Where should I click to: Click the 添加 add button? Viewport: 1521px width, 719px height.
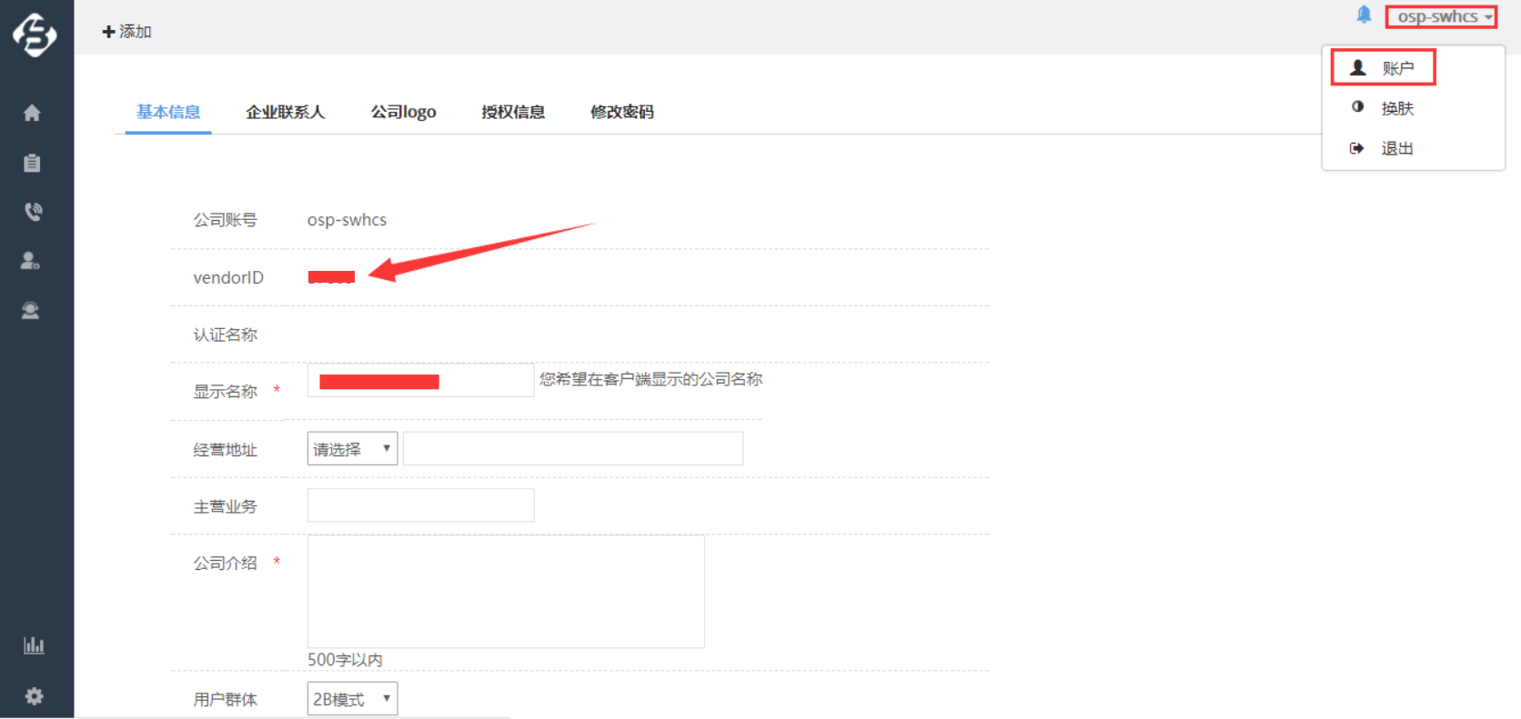coord(127,32)
